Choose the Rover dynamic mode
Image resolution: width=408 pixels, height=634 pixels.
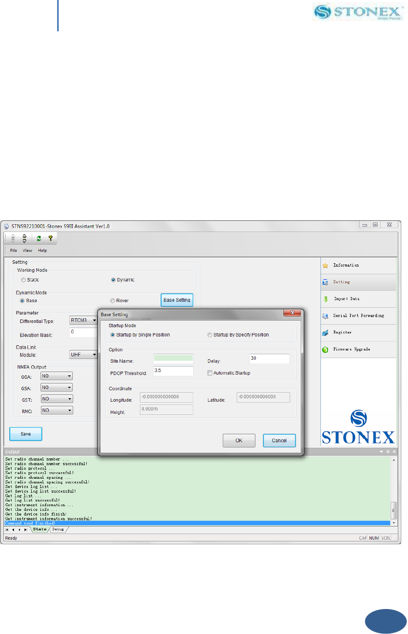[x=112, y=301]
